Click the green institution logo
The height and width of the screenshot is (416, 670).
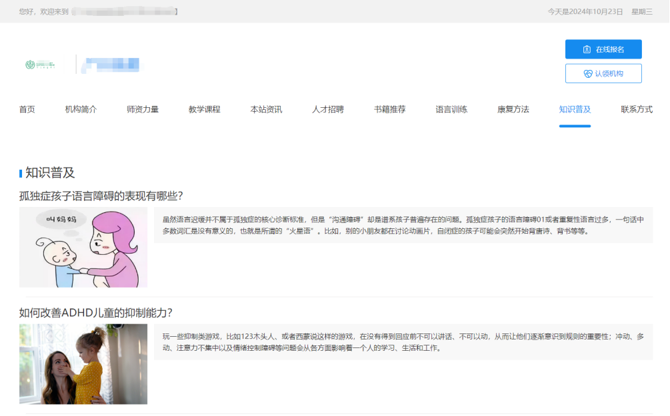coord(40,65)
